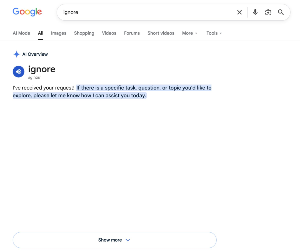Start voice search with the microphone icon
This screenshot has height=251, width=300.
255,12
